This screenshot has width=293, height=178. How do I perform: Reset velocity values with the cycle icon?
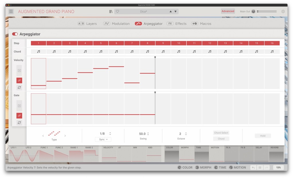pyautogui.click(x=19, y=87)
